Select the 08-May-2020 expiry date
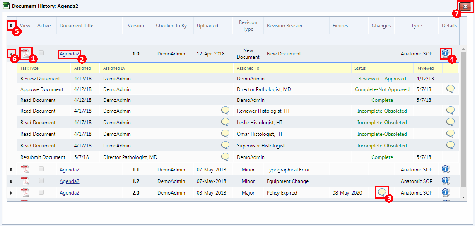 (347, 192)
